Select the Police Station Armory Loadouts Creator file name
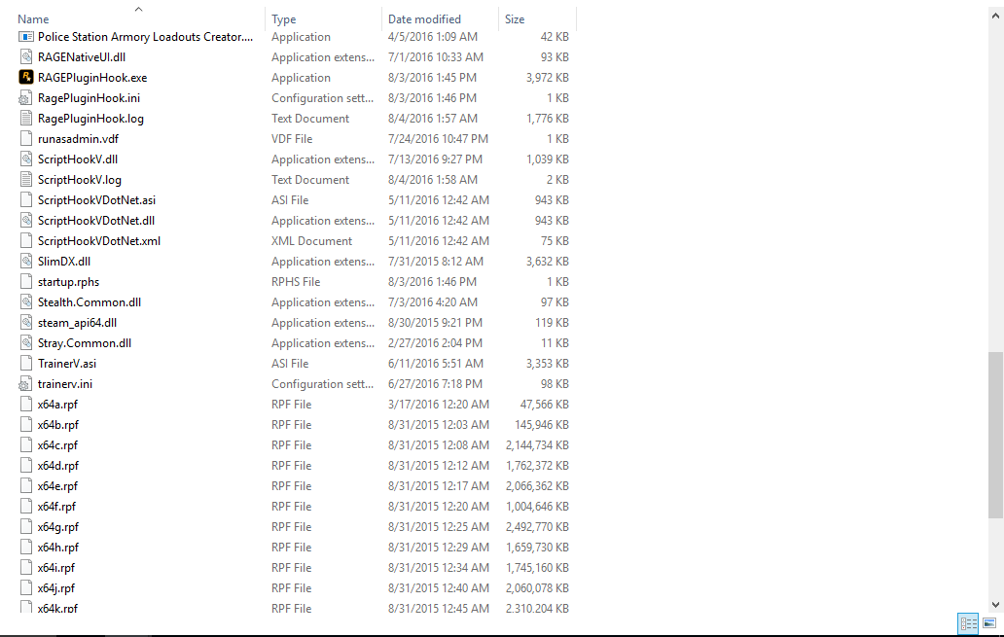The width and height of the screenshot is (1004, 637). coord(145,37)
